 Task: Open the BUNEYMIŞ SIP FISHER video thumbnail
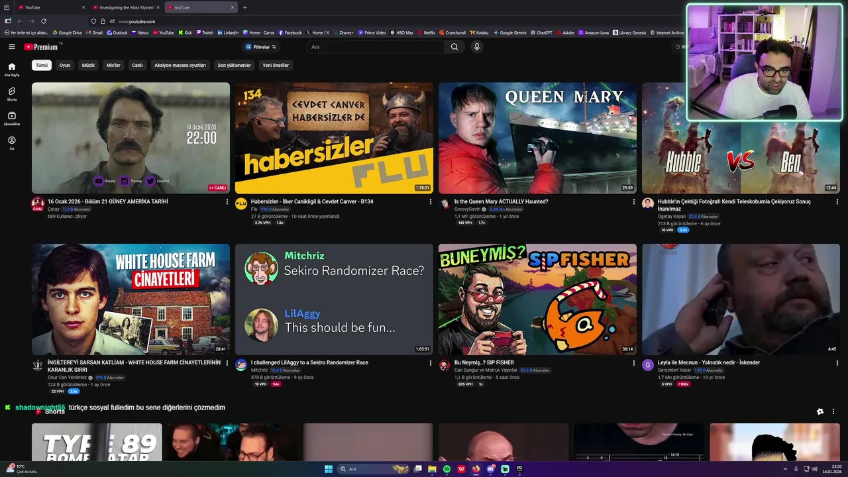click(x=537, y=299)
